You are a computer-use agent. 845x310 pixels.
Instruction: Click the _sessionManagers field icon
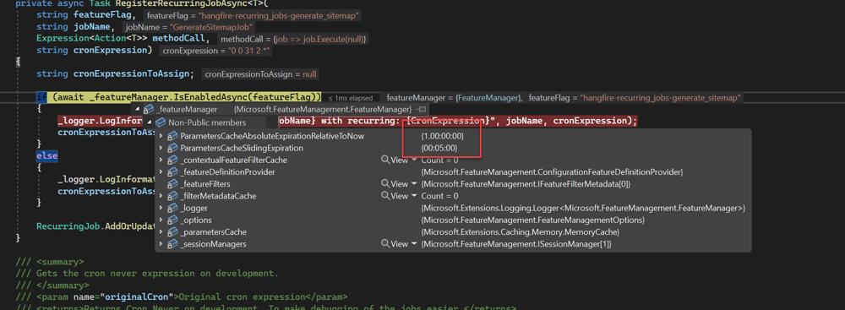coord(172,244)
